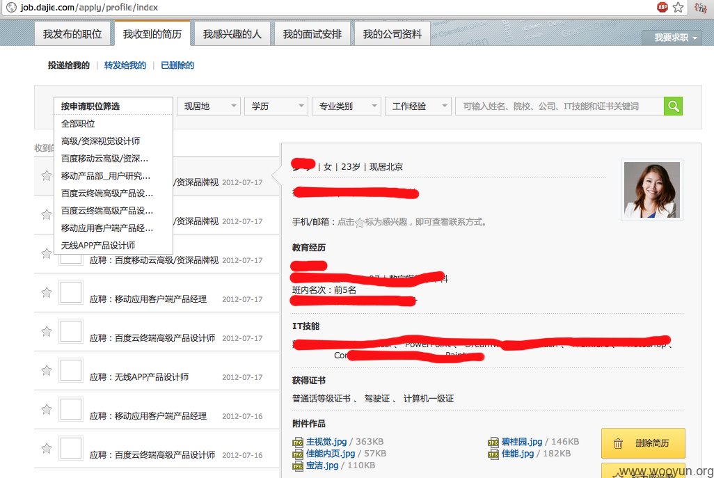Image resolution: width=714 pixels, height=478 pixels.
Task: Click the AdBlock Plus extension icon
Action: point(663,7)
